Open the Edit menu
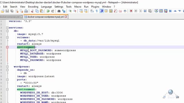The image size is (184, 103). click(x=5, y=7)
